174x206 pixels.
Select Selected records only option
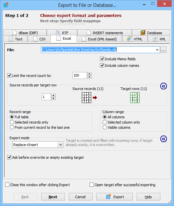[29, 122]
